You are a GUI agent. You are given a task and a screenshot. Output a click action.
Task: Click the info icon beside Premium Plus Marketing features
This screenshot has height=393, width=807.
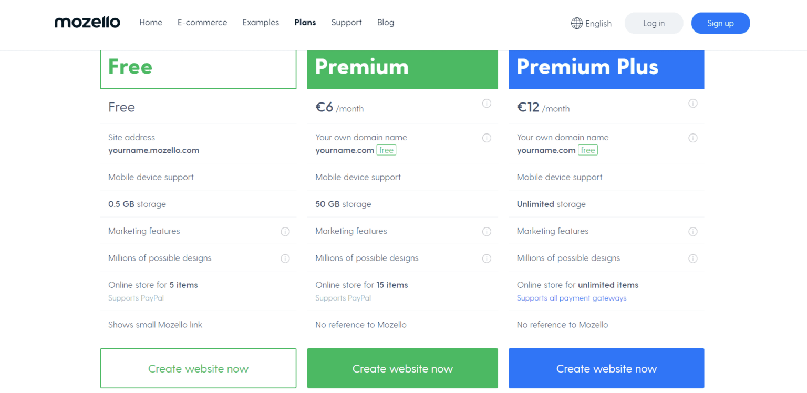(x=693, y=231)
